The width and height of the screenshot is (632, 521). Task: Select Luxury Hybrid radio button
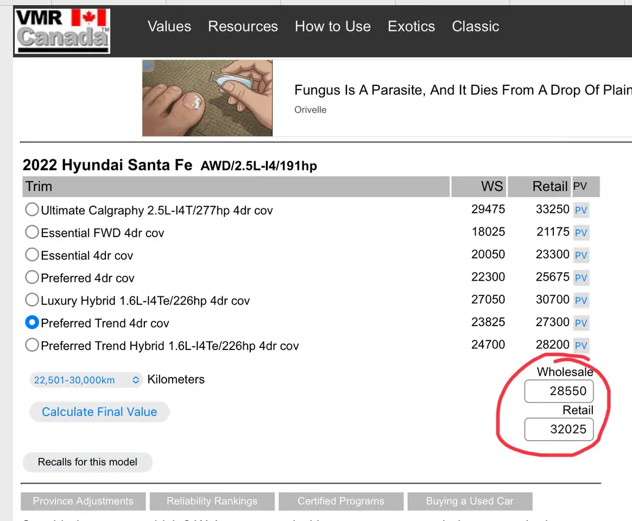pos(32,300)
